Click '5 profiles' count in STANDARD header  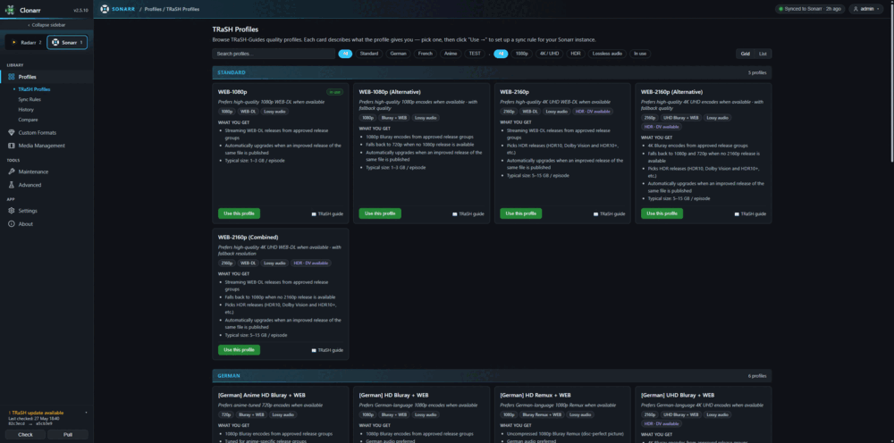click(x=757, y=73)
